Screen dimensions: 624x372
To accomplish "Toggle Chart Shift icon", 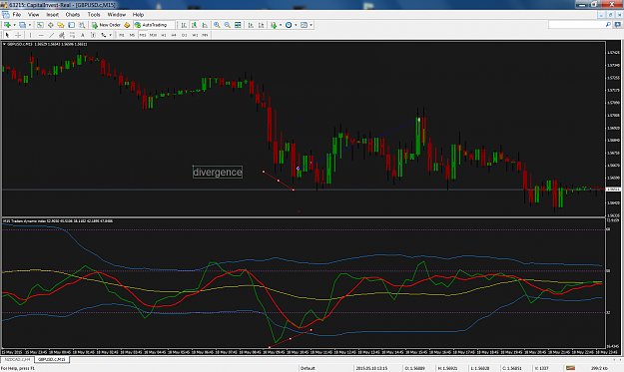I will [261, 25].
